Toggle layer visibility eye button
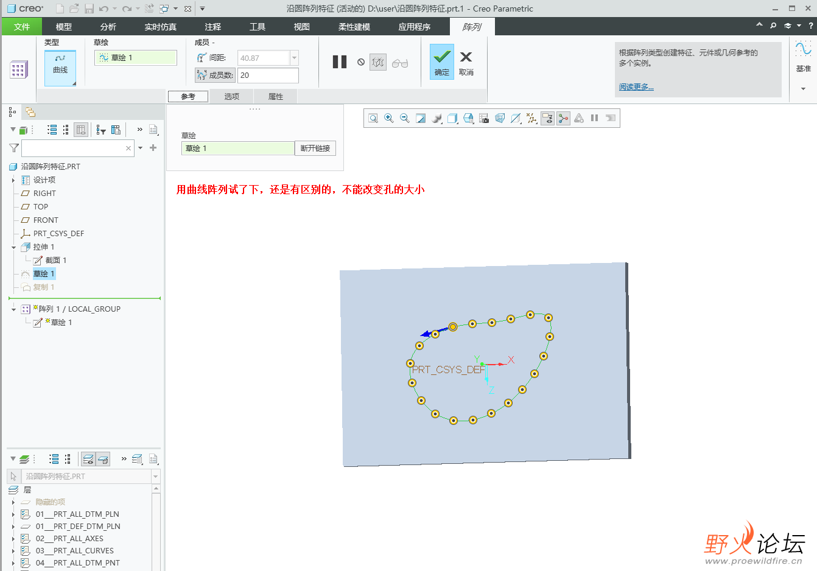This screenshot has height=571, width=817. pyautogui.click(x=88, y=459)
